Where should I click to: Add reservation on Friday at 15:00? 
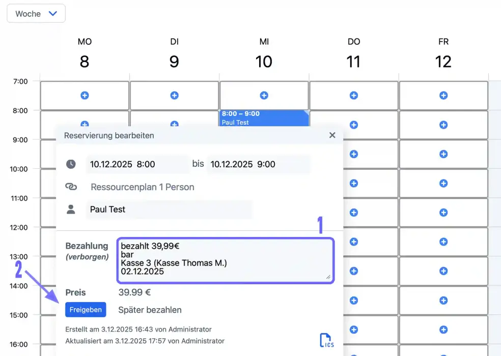(443, 300)
